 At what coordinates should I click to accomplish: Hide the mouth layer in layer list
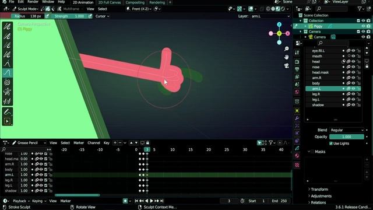[354, 56]
